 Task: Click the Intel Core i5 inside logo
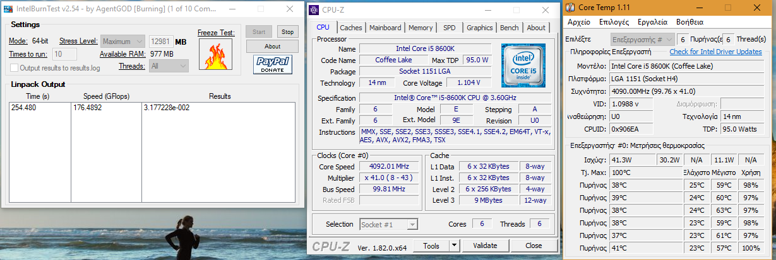(523, 65)
